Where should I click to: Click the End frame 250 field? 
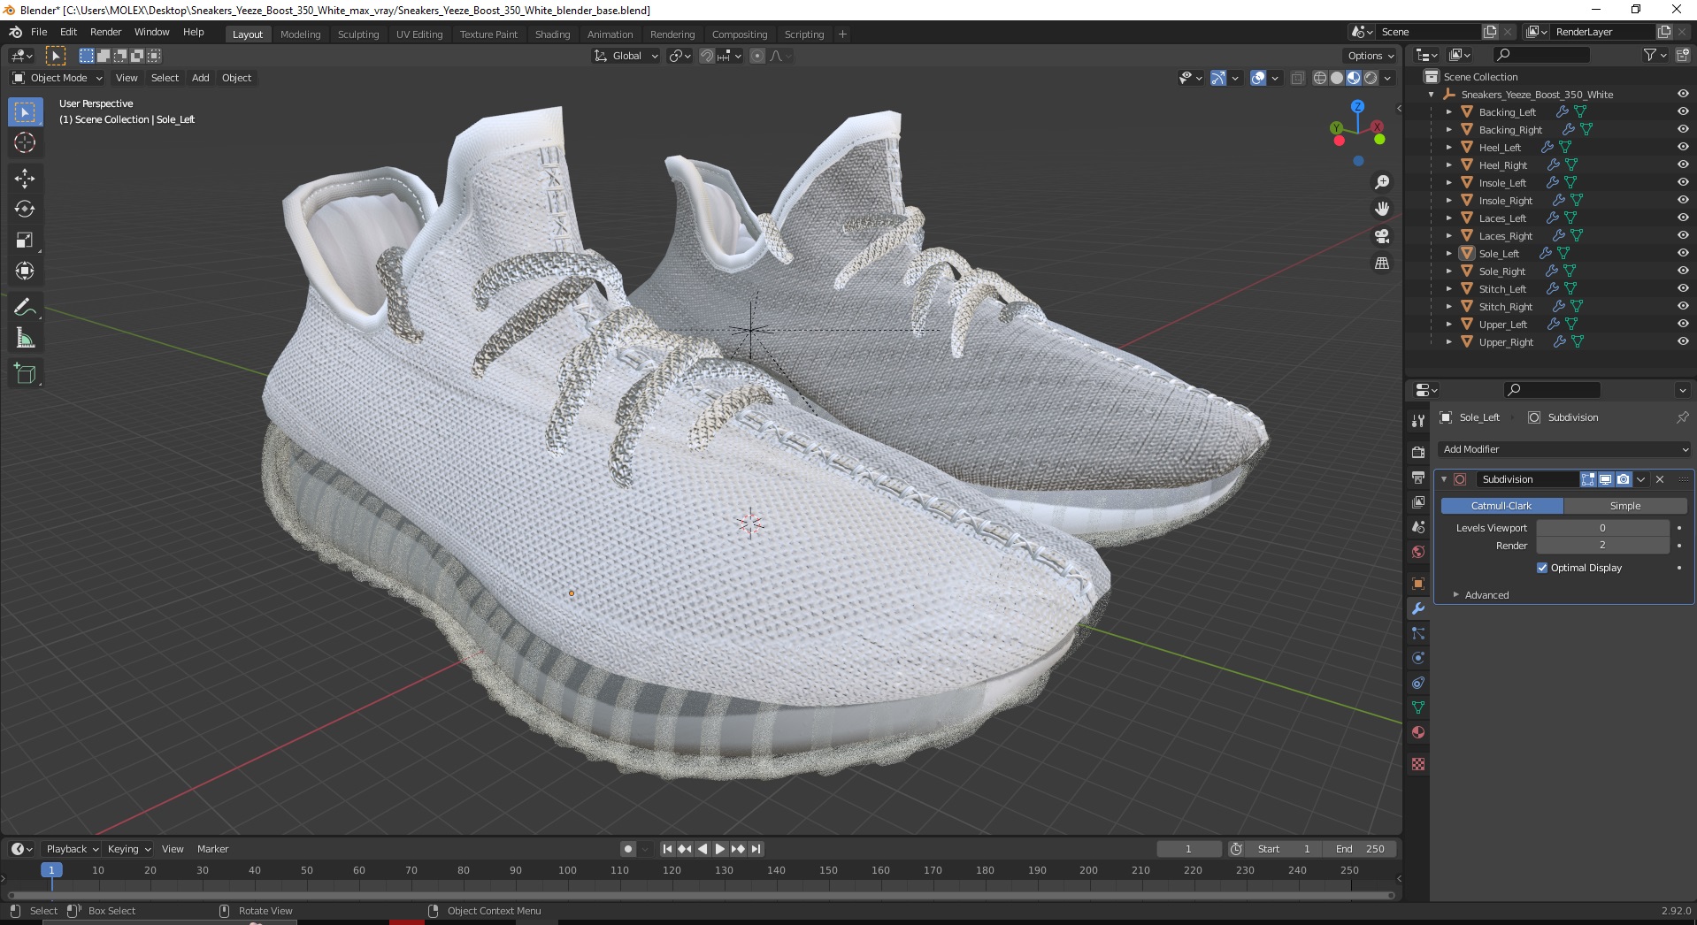[x=1361, y=849]
